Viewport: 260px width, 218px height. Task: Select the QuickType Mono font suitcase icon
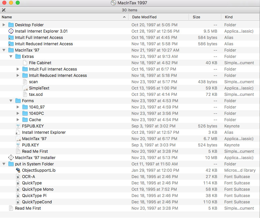coord(18,189)
